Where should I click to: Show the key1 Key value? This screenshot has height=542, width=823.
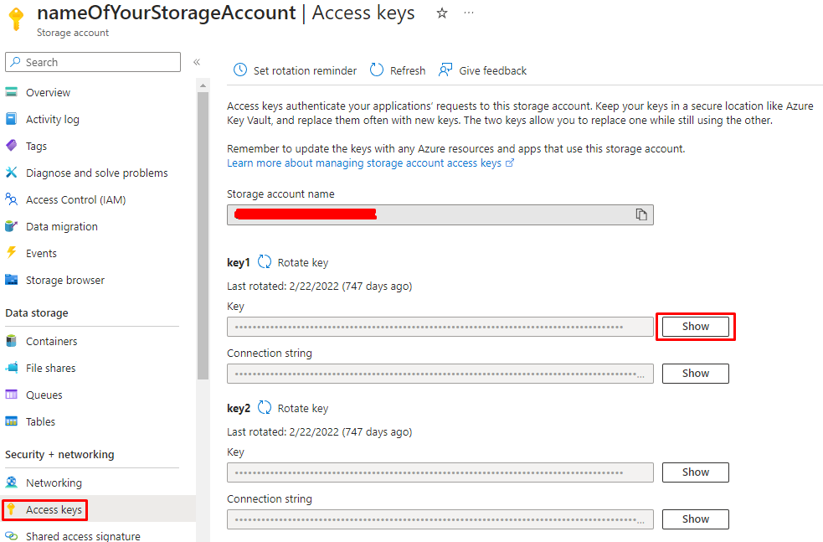[x=696, y=326]
